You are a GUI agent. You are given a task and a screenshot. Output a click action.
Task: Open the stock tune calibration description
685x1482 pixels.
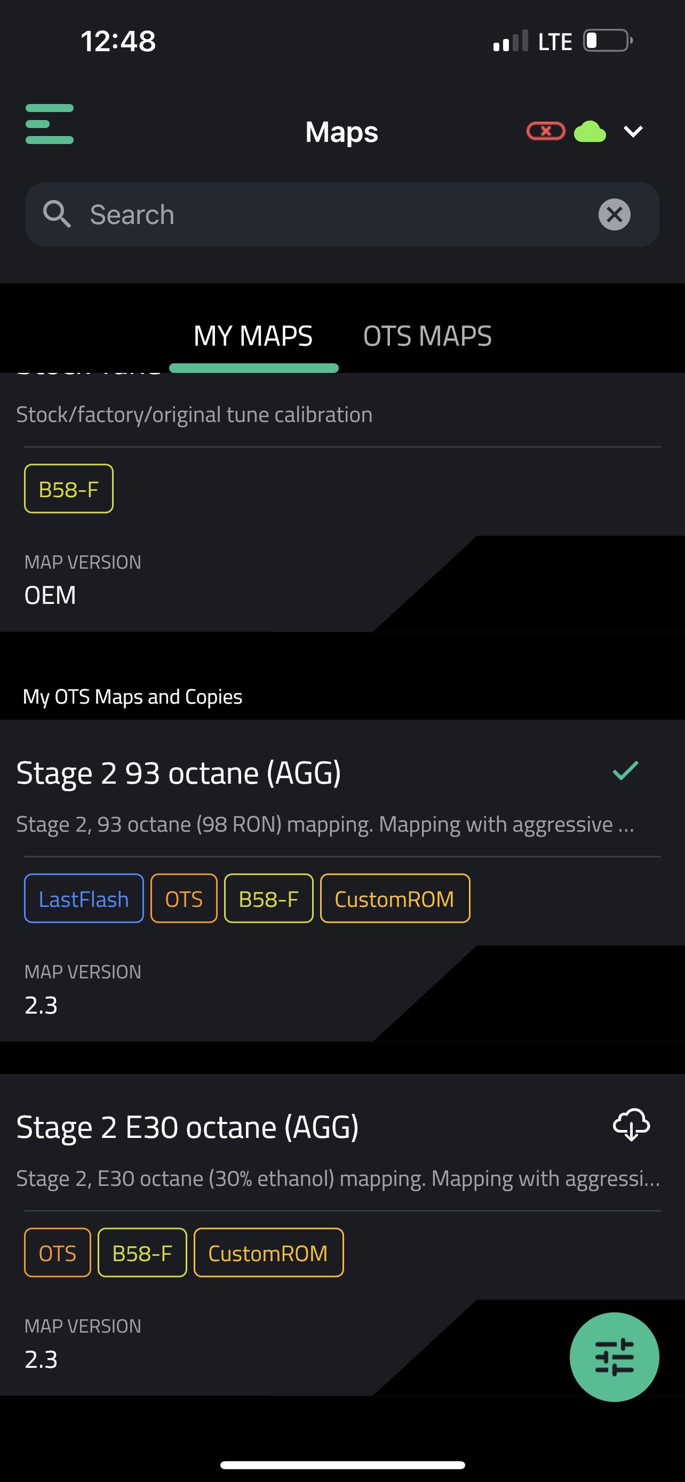click(194, 415)
